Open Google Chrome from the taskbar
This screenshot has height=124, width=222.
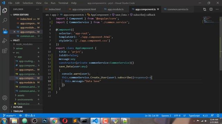(x=55, y=121)
